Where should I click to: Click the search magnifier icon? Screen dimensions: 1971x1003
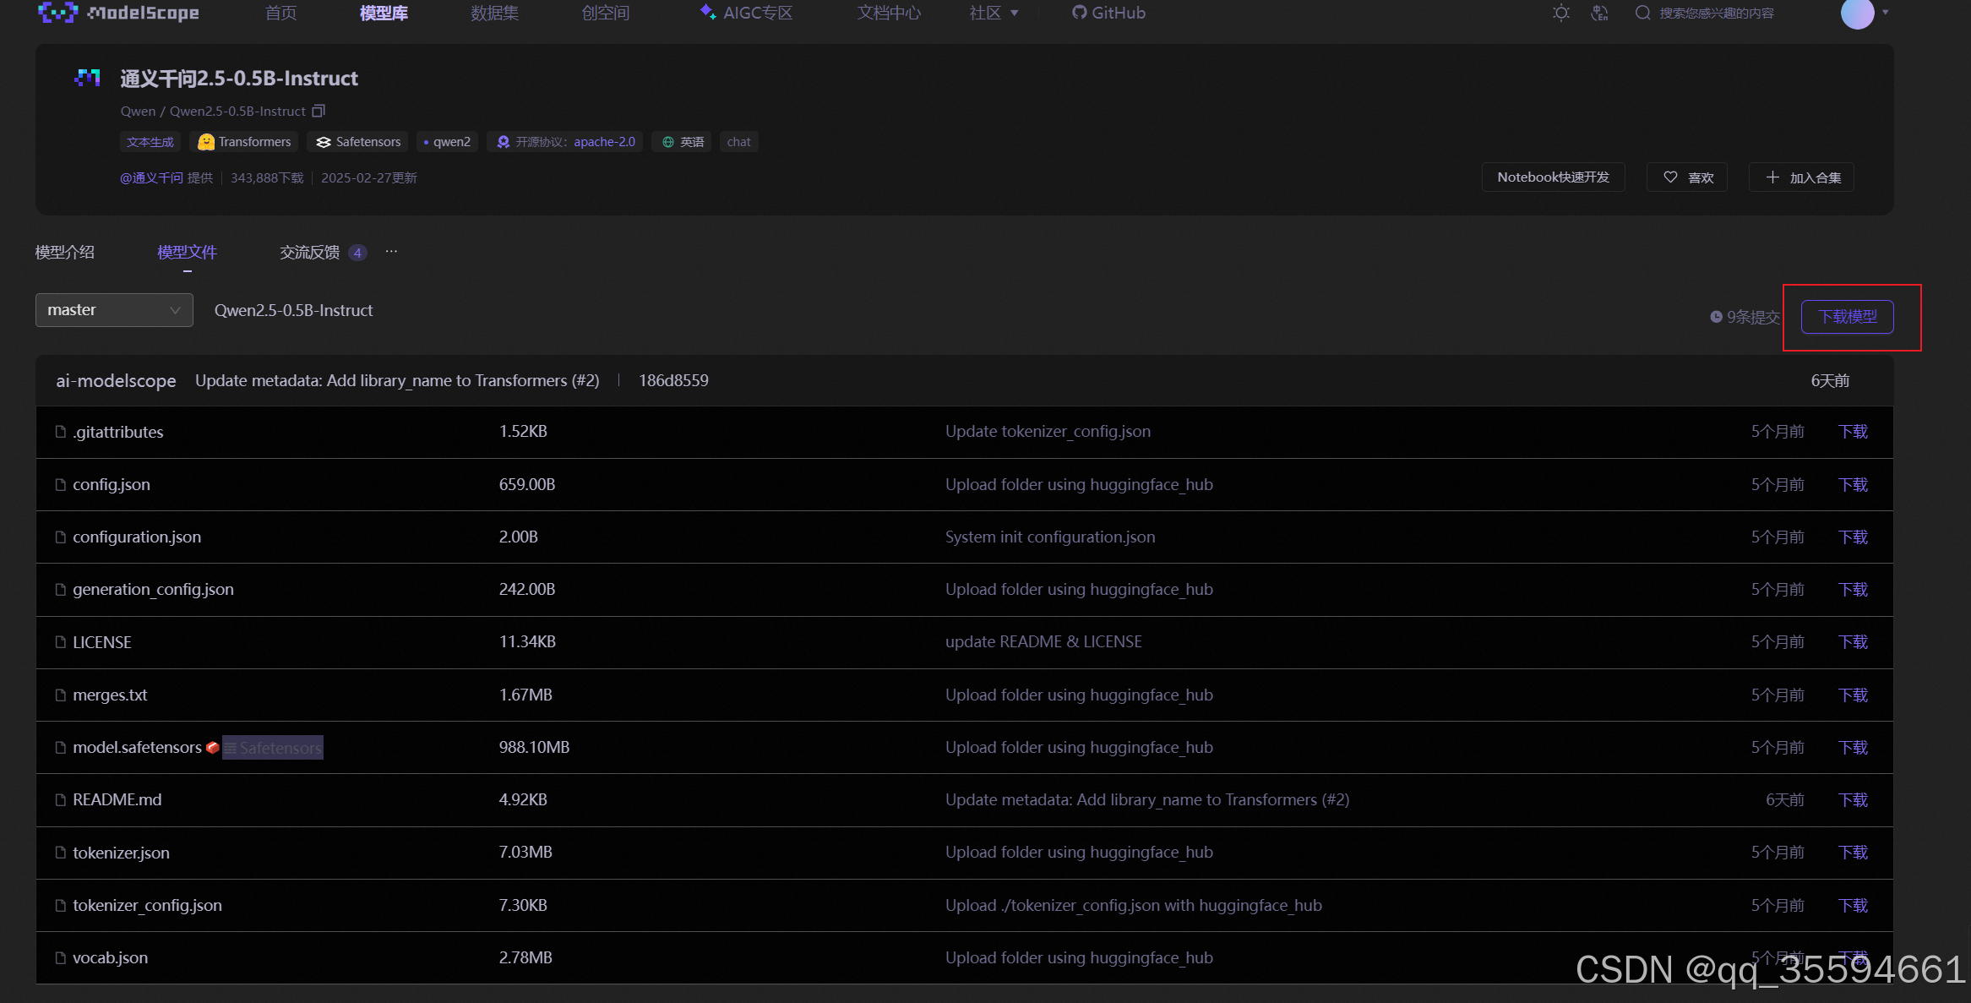[1642, 13]
